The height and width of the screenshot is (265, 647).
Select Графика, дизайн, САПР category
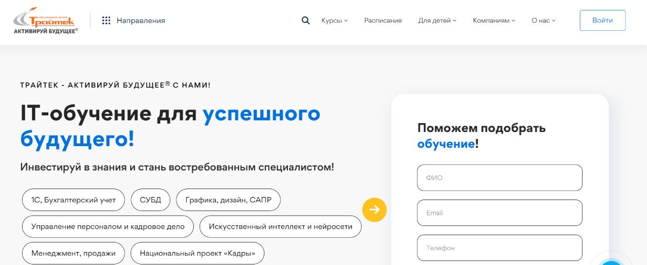coord(228,200)
